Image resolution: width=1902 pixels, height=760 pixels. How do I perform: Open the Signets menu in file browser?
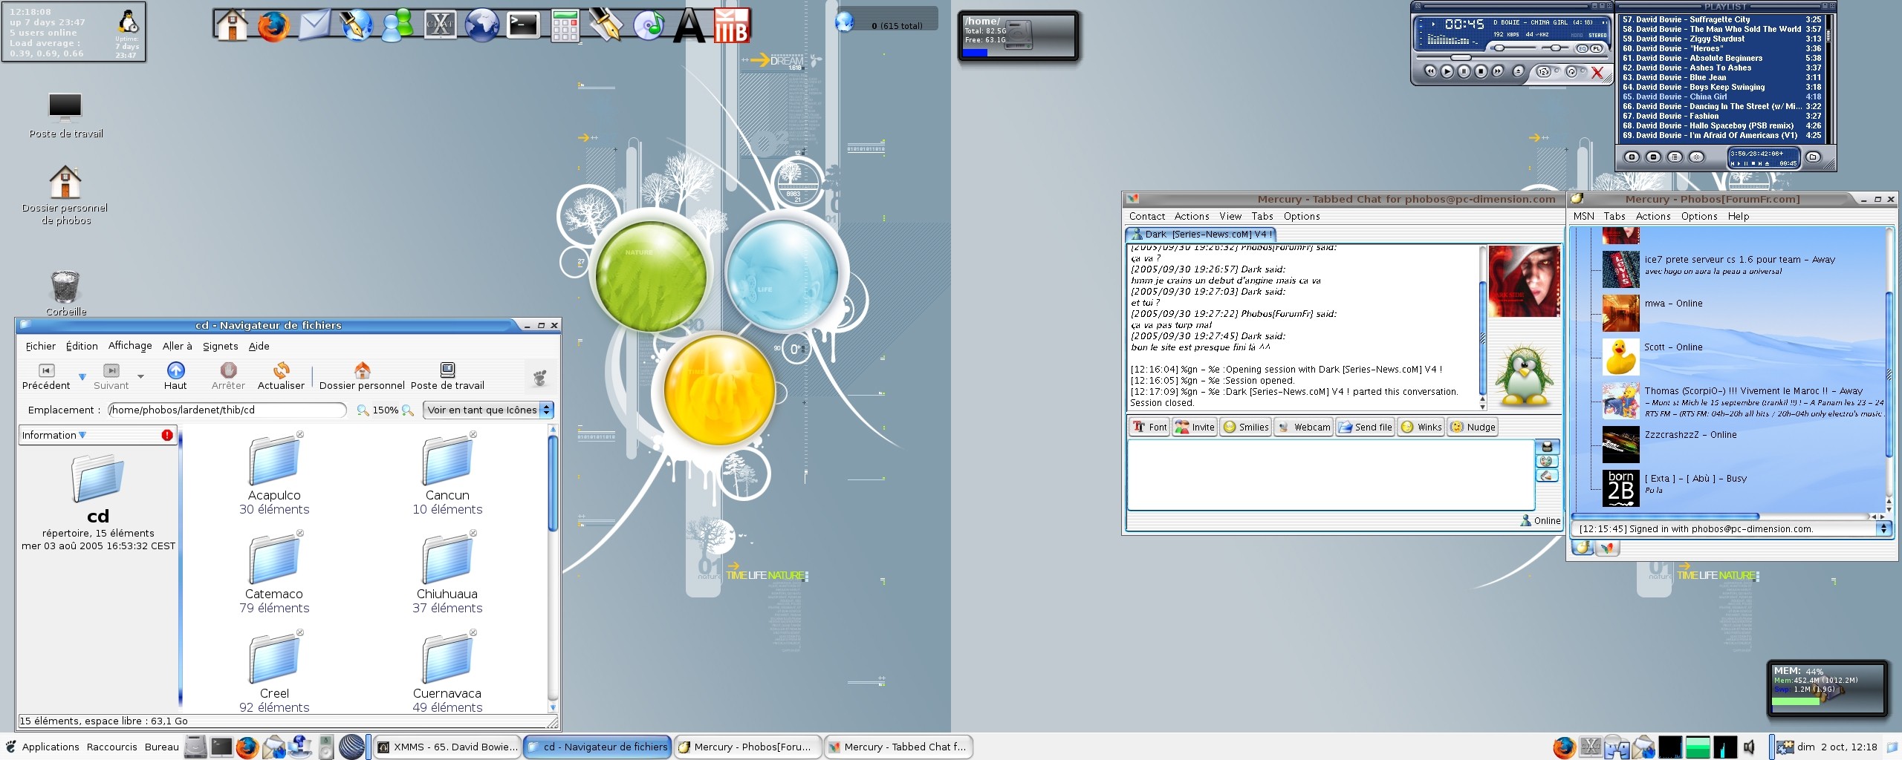[220, 346]
